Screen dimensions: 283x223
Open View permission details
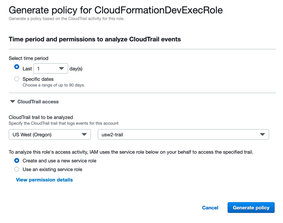[44, 180]
